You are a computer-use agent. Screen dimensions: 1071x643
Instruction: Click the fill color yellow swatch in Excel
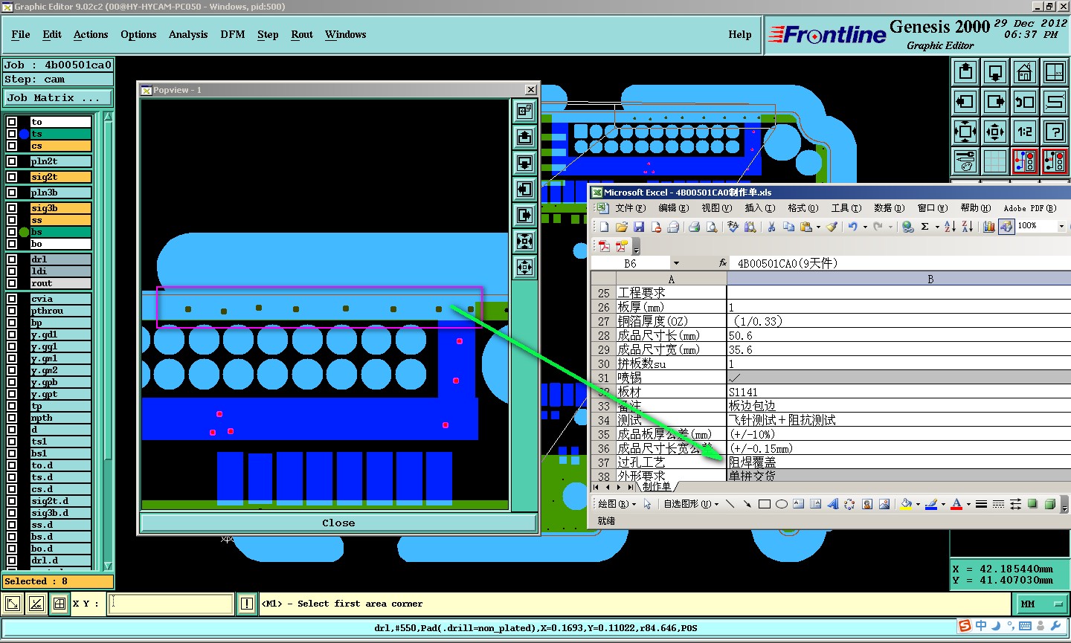(906, 504)
